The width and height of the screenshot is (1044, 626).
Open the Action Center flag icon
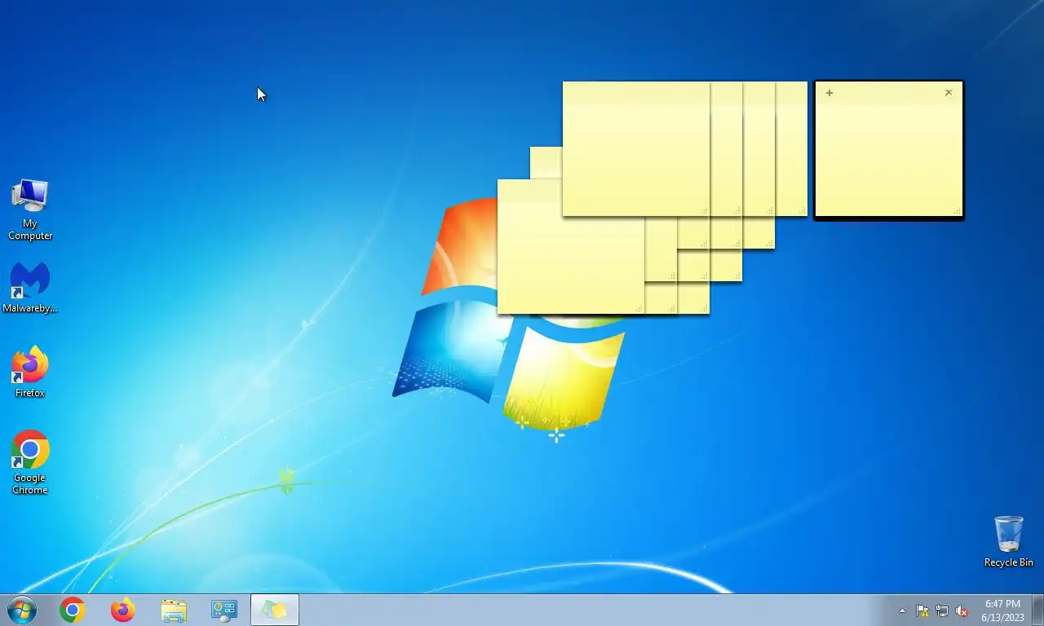click(x=922, y=611)
